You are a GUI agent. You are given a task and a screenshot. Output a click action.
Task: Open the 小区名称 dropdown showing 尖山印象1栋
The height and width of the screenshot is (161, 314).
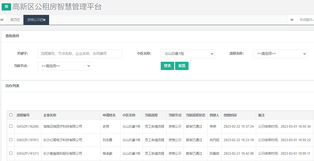pyautogui.click(x=187, y=54)
